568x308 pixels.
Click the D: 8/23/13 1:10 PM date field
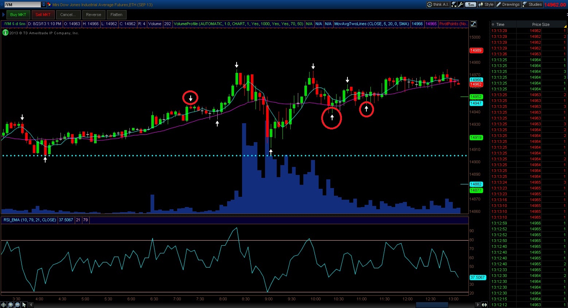pos(44,24)
